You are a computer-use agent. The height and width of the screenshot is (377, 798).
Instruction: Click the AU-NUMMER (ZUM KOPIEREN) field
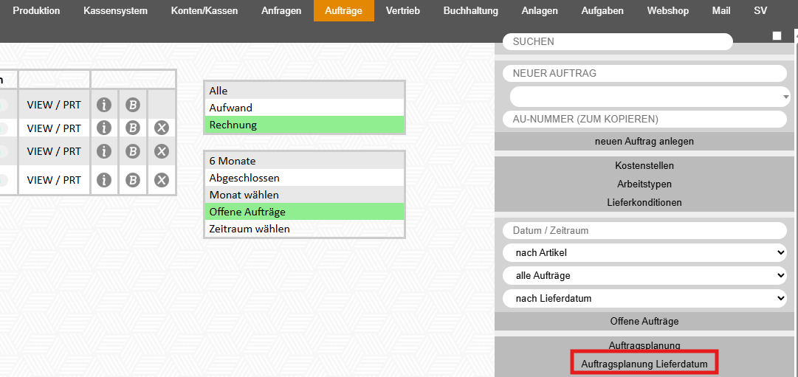[x=644, y=119]
